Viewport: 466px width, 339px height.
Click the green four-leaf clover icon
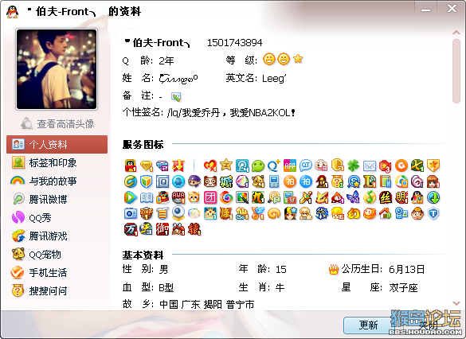[354, 166]
